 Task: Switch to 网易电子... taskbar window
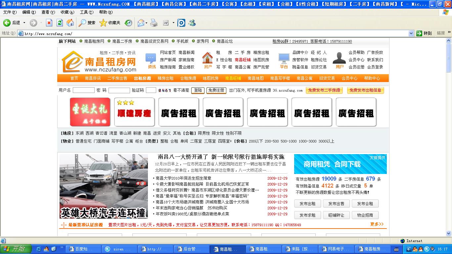tap(336, 249)
